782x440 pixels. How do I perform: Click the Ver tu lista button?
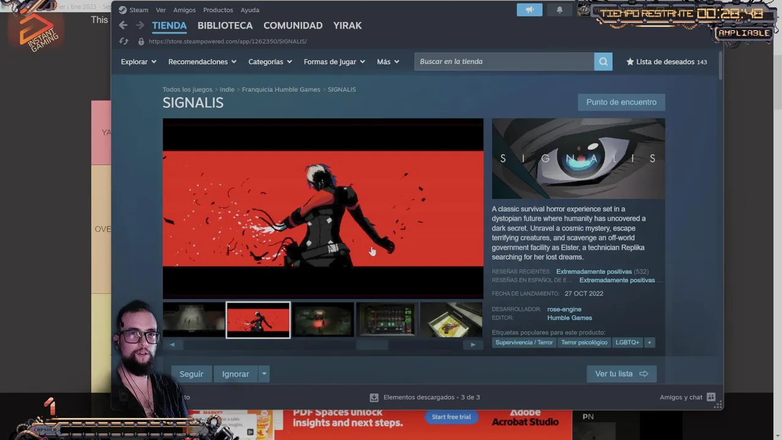click(621, 374)
